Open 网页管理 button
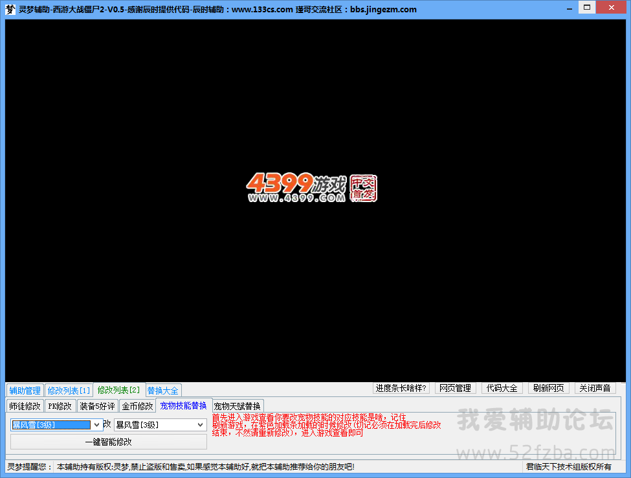 [x=455, y=388]
